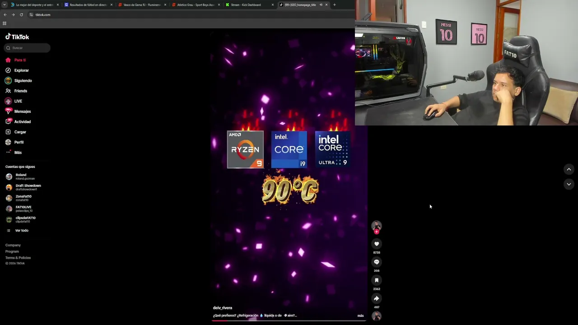Close the 'Stream - Kick Dashboard' tab
Image resolution: width=578 pixels, height=325 pixels.
(273, 5)
